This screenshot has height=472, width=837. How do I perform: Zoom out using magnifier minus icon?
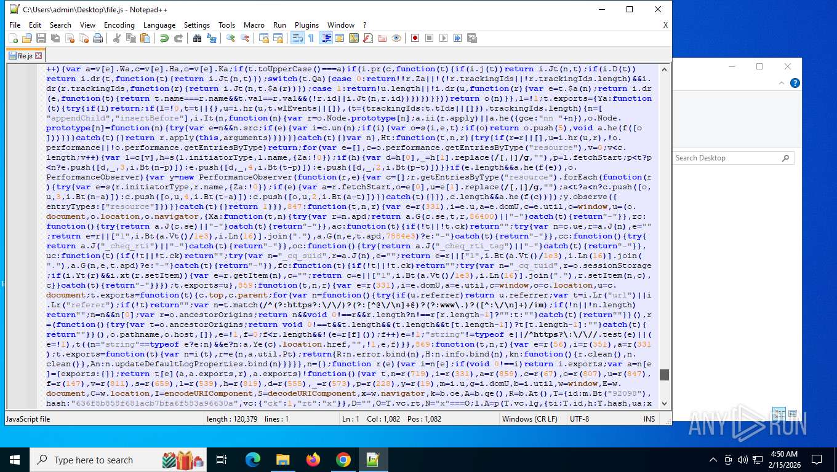click(244, 38)
